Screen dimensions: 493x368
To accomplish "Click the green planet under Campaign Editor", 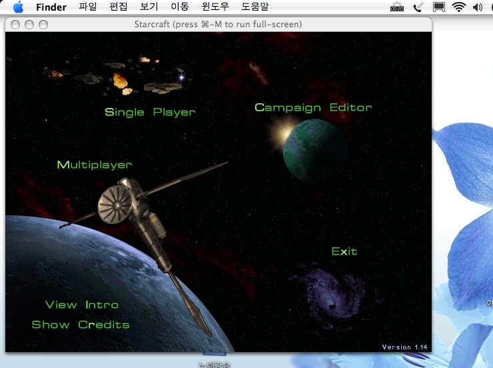I will coord(315,151).
